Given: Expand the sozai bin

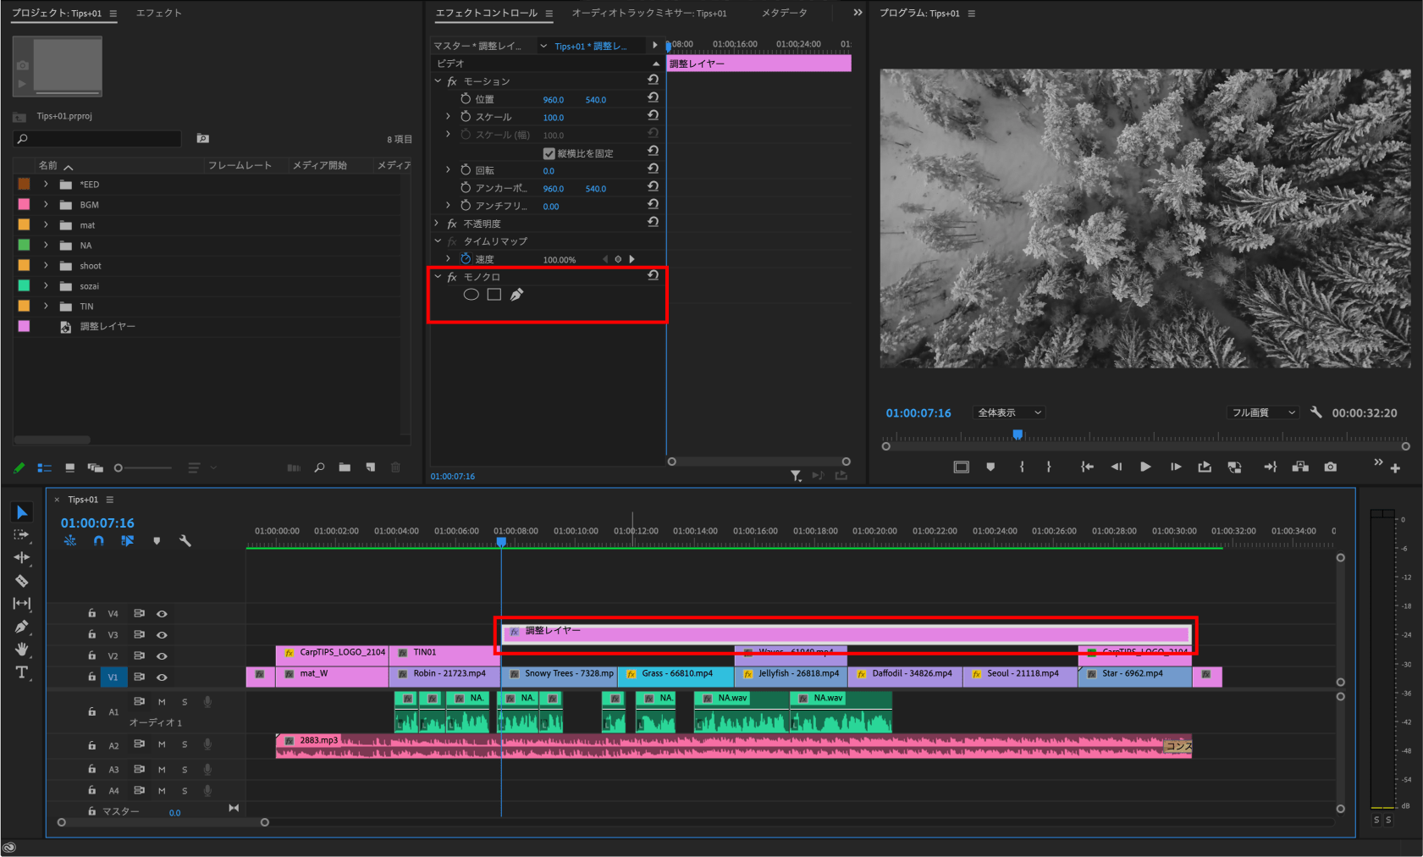Looking at the screenshot, I should pos(47,285).
